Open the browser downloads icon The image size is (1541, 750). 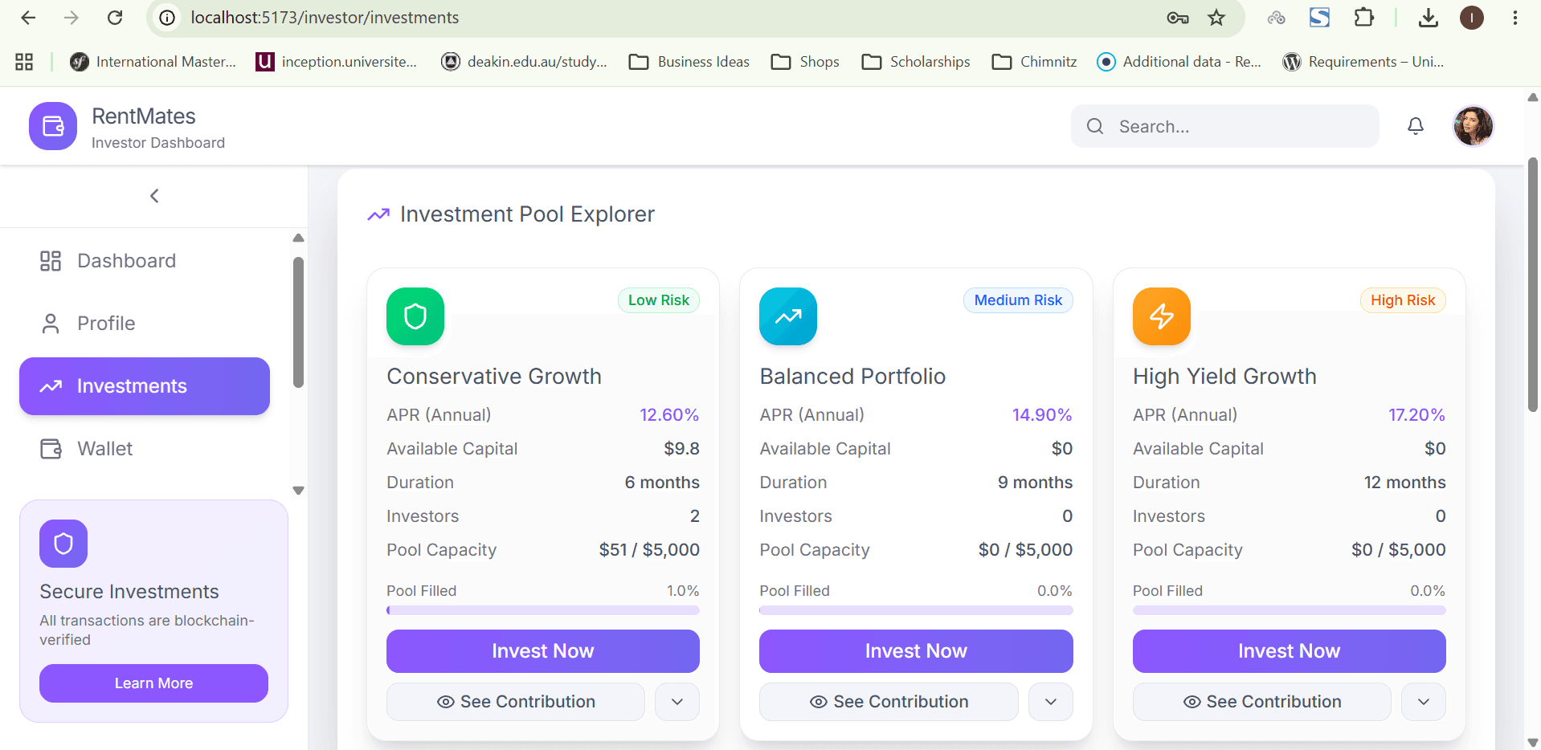coord(1429,18)
